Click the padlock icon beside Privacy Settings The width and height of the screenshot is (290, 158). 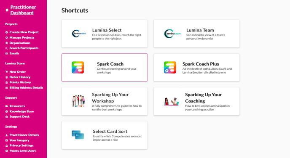7,146
